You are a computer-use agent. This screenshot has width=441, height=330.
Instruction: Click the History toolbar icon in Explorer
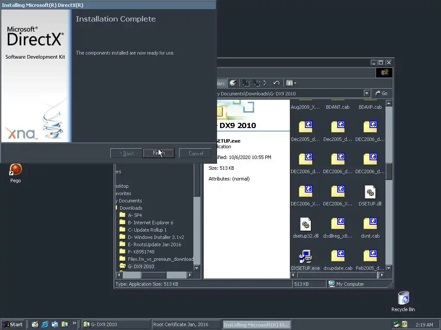pyautogui.click(x=233, y=83)
